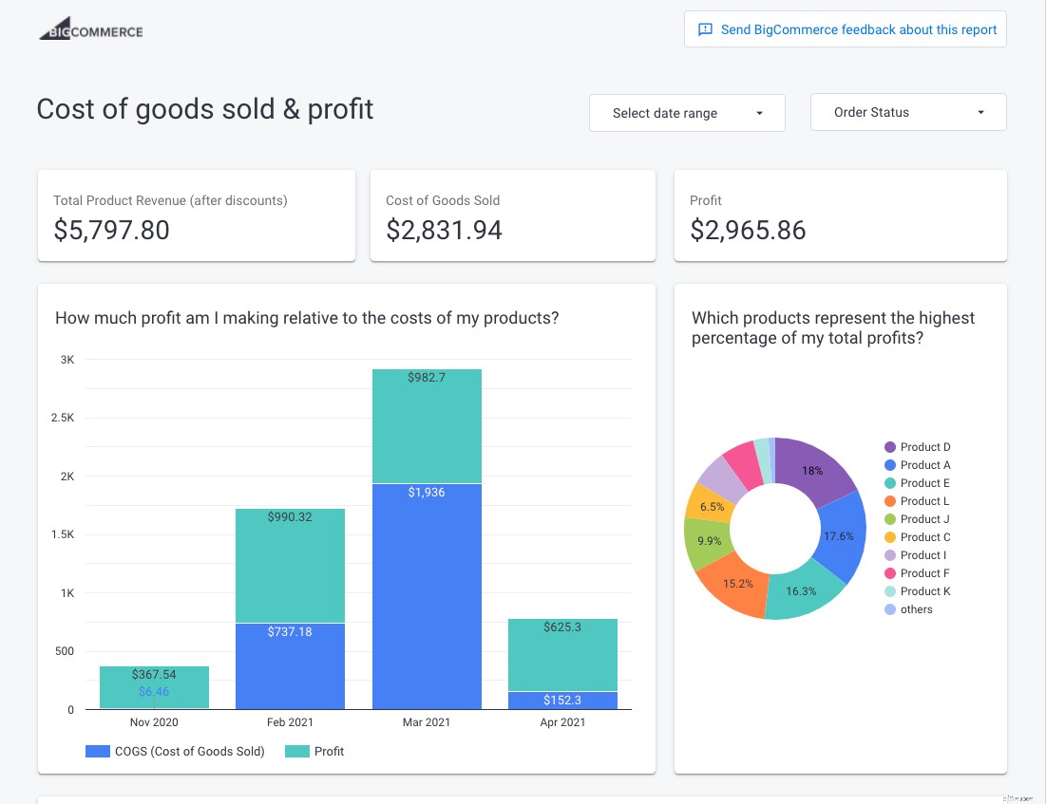1046x804 pixels.
Task: Toggle the Profit series in the bar chart legend
Action: point(318,751)
